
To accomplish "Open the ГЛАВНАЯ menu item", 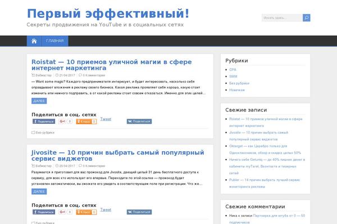I will [55, 41].
